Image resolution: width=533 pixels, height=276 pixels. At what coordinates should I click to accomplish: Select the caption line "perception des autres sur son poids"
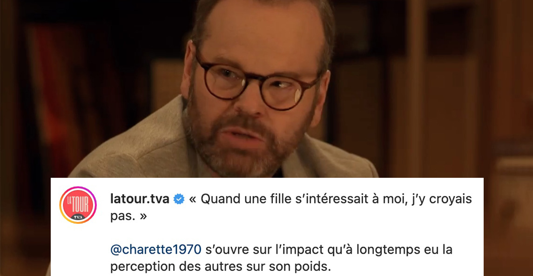[x=220, y=267]
